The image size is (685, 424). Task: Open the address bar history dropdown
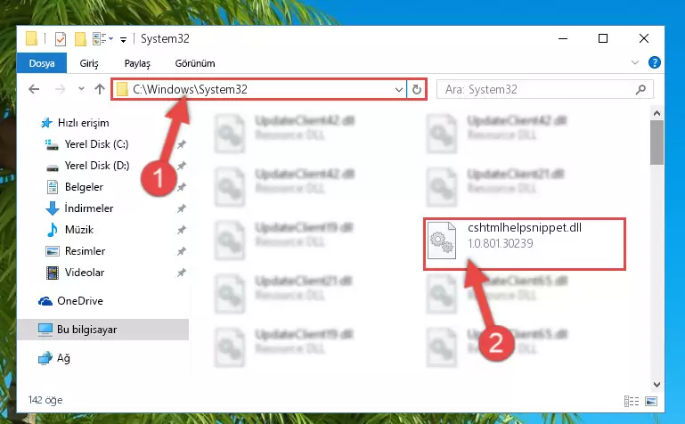pos(398,89)
